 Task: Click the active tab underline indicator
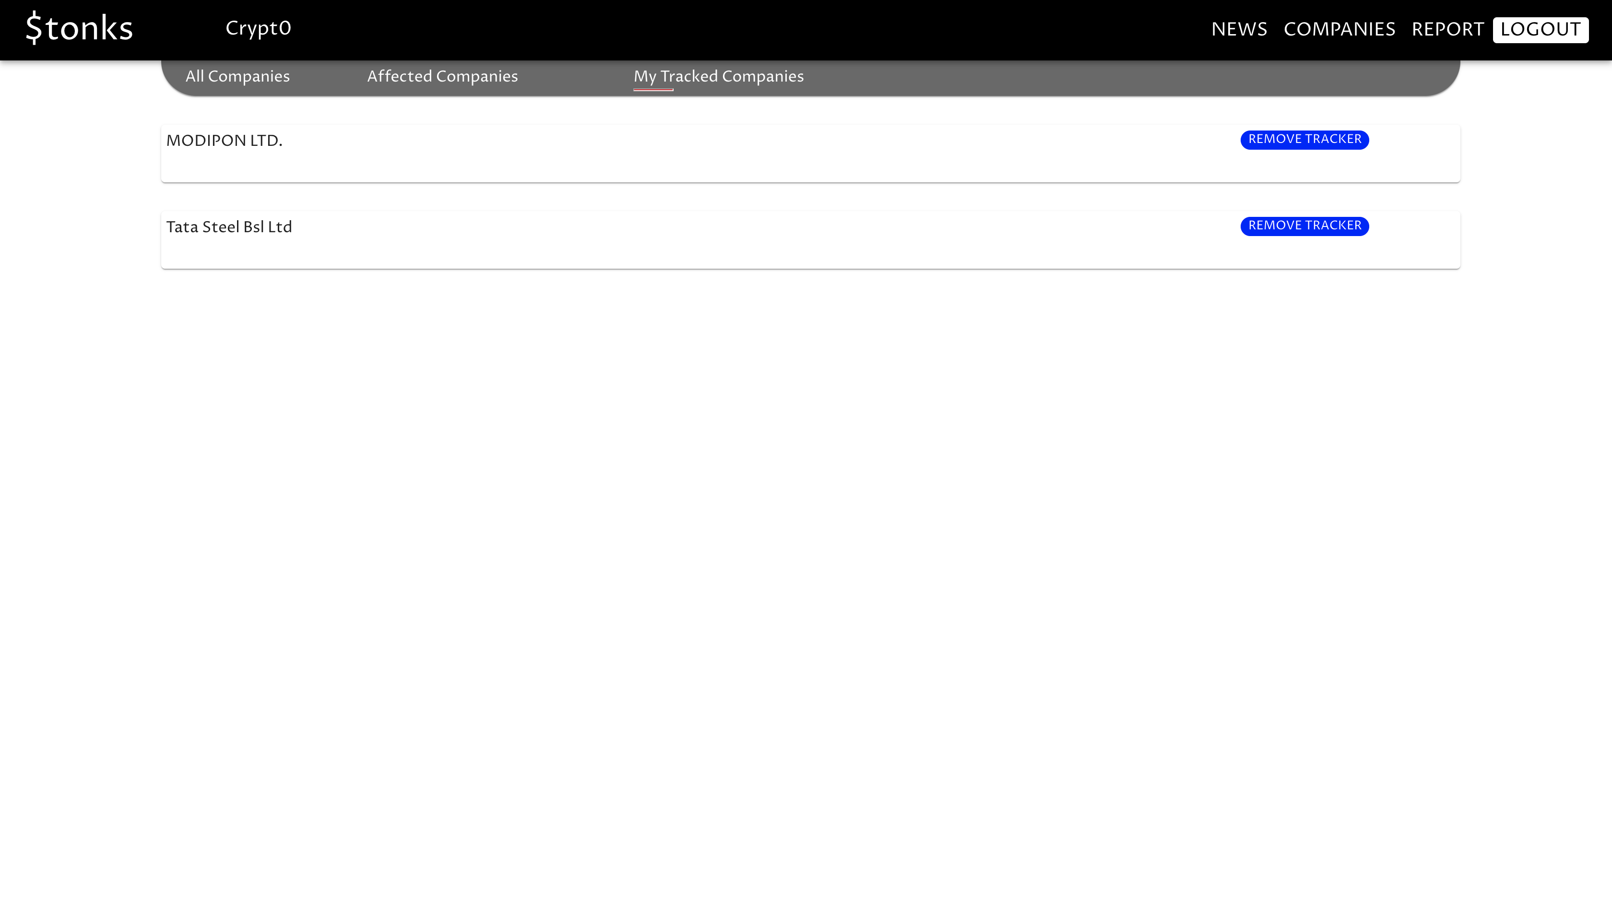(x=652, y=90)
